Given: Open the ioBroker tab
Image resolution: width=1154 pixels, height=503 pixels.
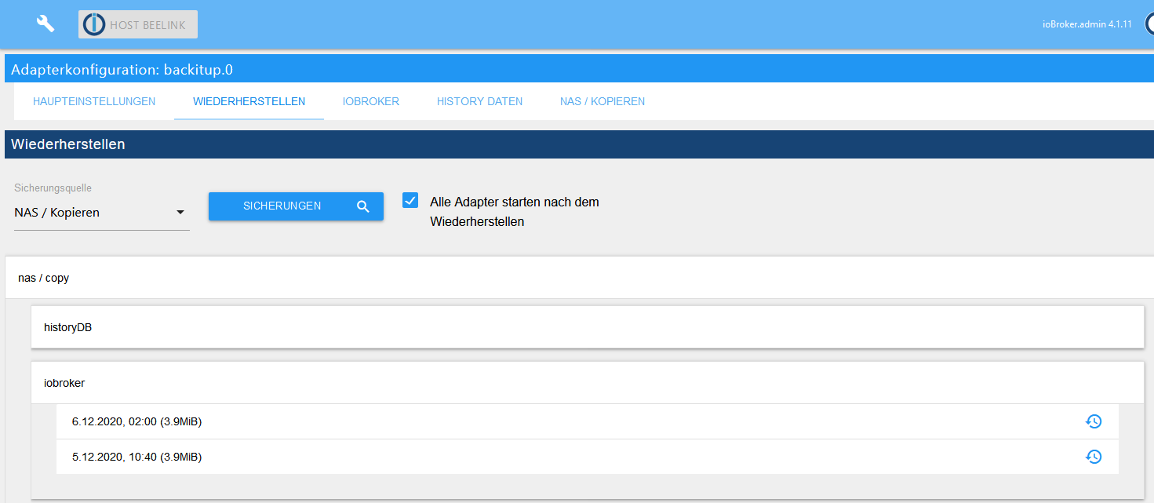Looking at the screenshot, I should click(371, 101).
